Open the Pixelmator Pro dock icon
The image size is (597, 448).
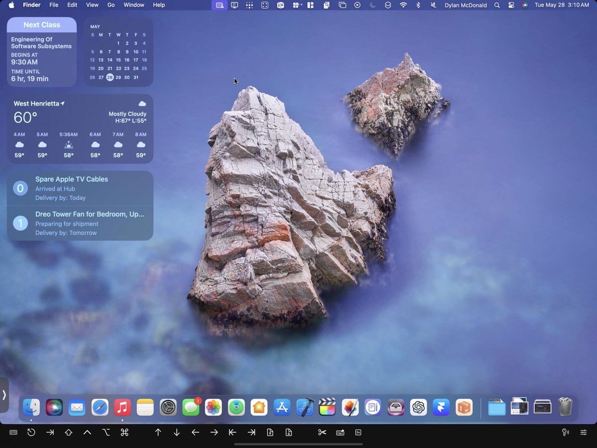350,407
